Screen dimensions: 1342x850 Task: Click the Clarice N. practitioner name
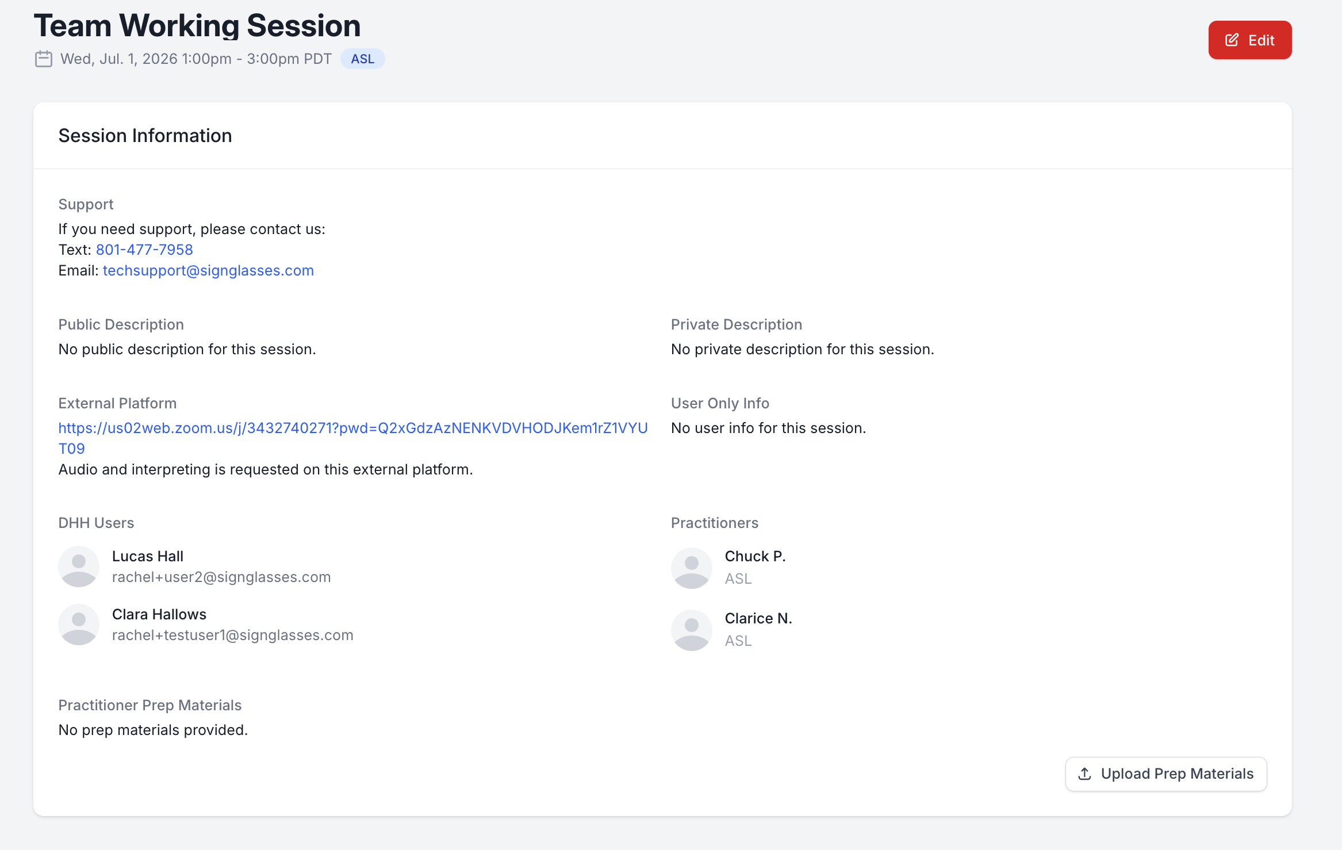pos(758,618)
